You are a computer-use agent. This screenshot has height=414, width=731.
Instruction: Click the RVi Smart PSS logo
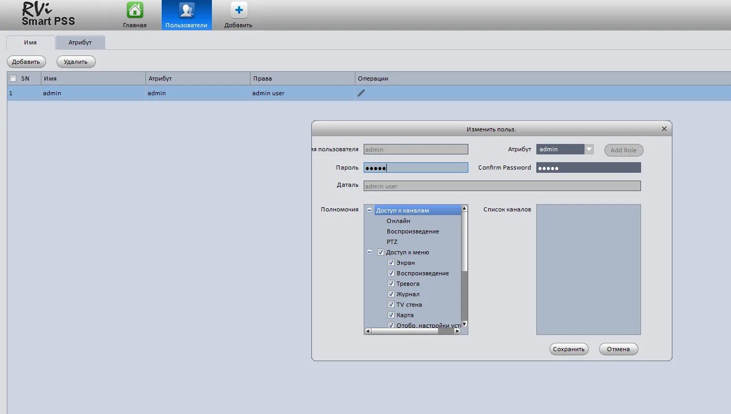point(48,14)
